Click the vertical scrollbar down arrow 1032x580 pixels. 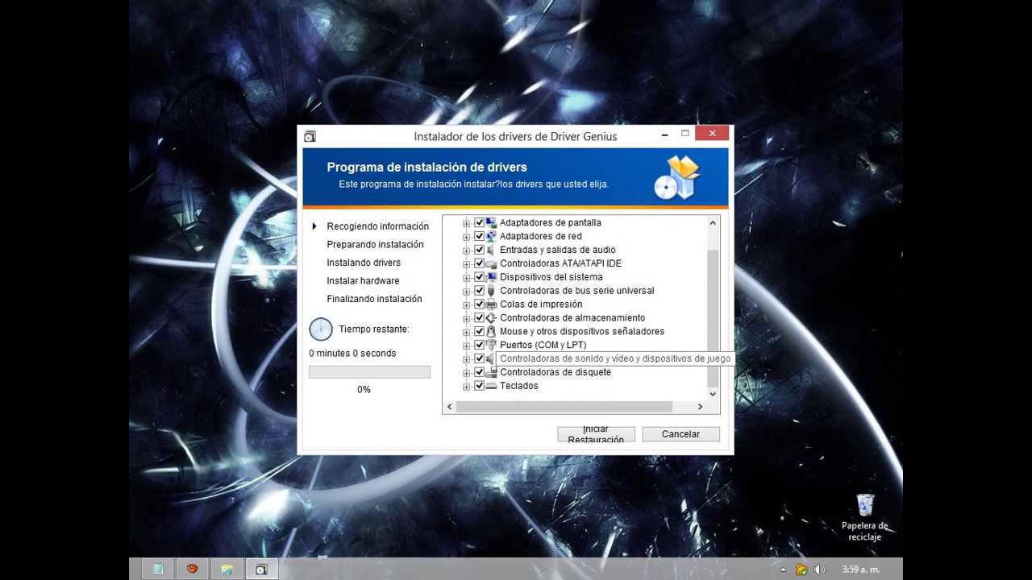pos(712,394)
